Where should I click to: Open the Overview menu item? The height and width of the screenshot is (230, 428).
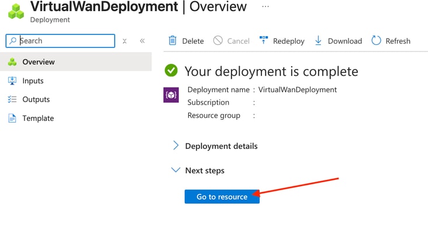click(76, 62)
